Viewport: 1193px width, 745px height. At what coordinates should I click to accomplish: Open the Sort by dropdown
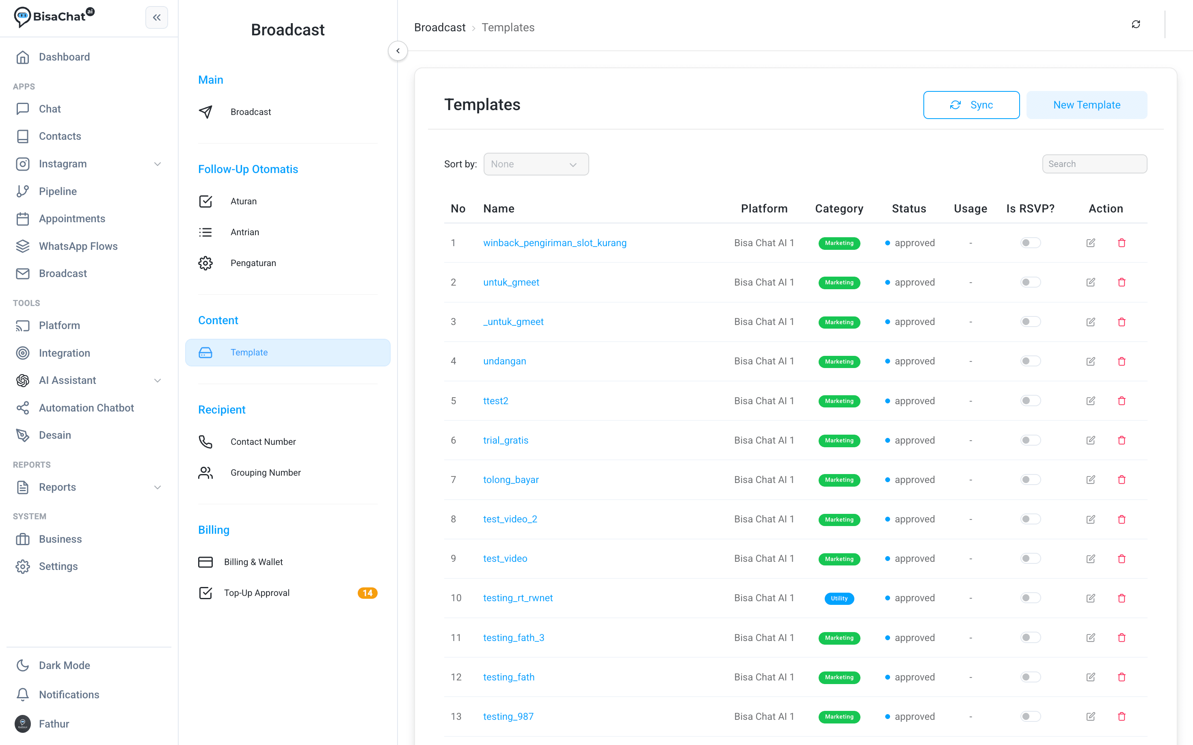536,164
